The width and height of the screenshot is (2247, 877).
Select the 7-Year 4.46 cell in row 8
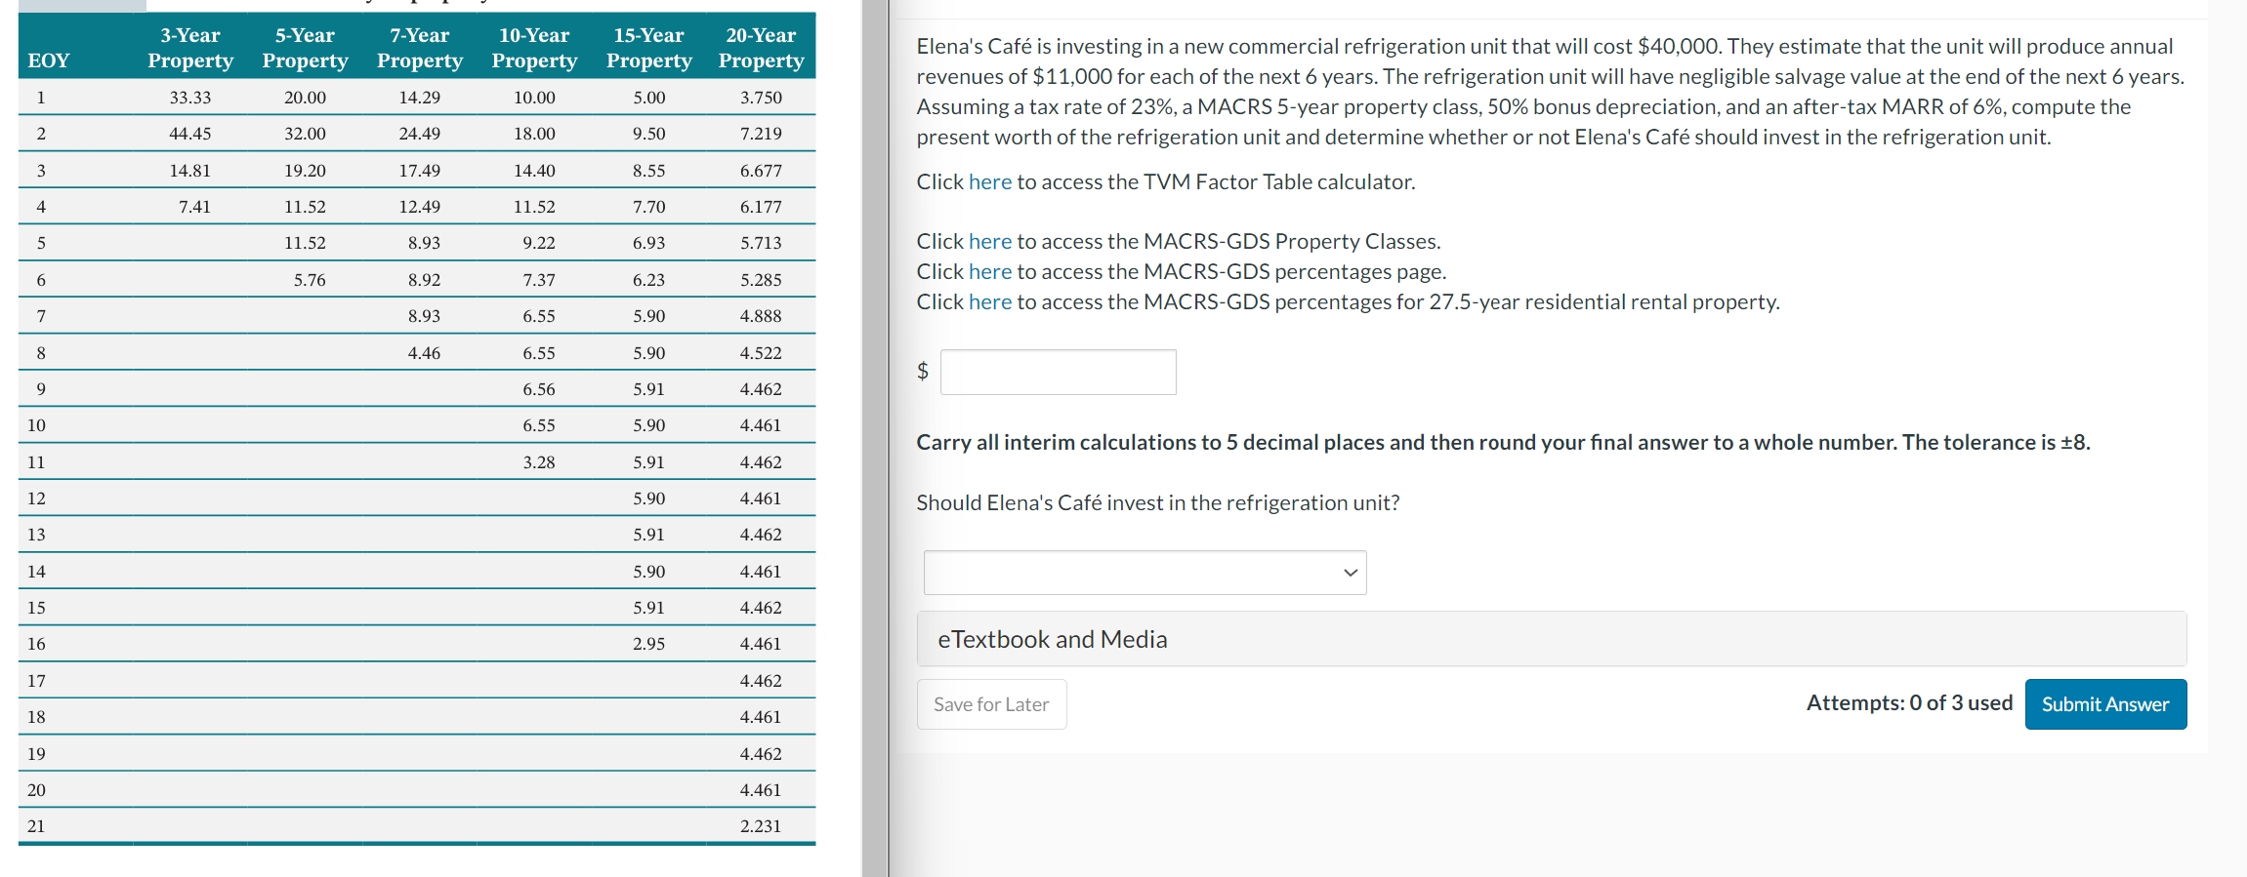pyautogui.click(x=424, y=353)
